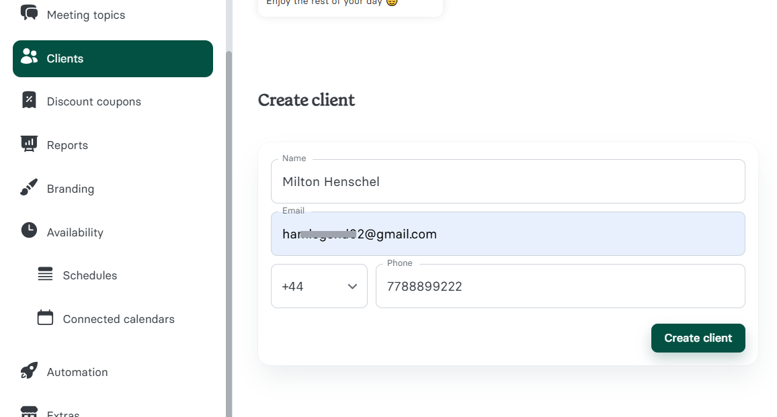
Task: Click the Schedules list icon
Action: click(x=44, y=275)
